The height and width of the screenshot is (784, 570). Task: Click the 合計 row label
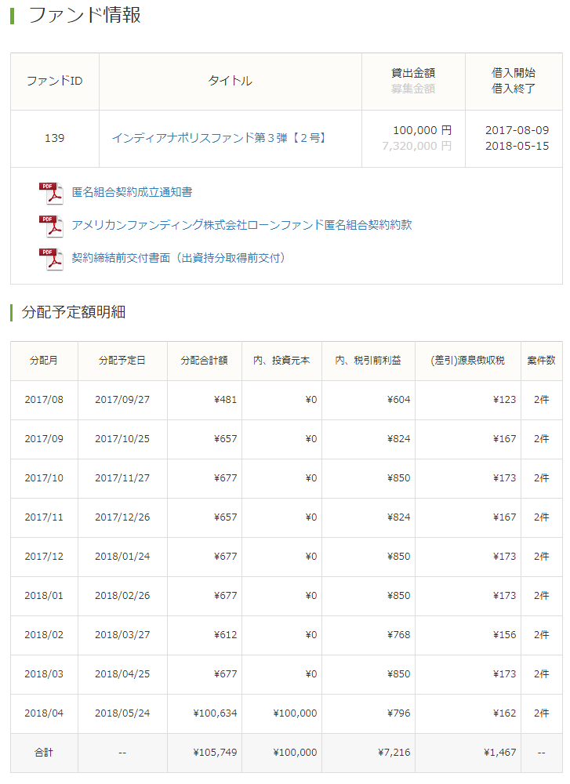(x=44, y=753)
